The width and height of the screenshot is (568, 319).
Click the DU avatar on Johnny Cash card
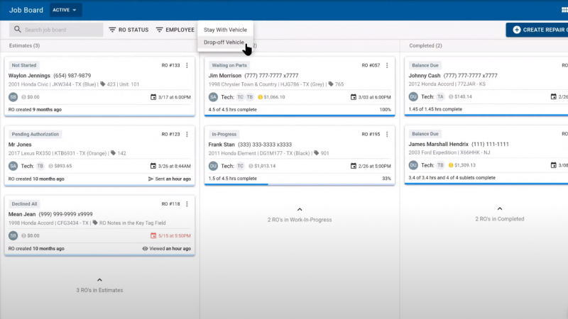coord(413,97)
